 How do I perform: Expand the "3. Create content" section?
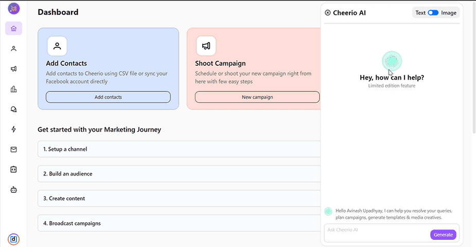tap(179, 199)
